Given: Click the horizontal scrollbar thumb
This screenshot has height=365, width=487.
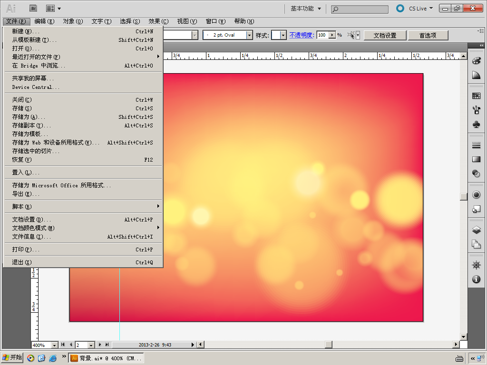Looking at the screenshot, I should [x=329, y=345].
